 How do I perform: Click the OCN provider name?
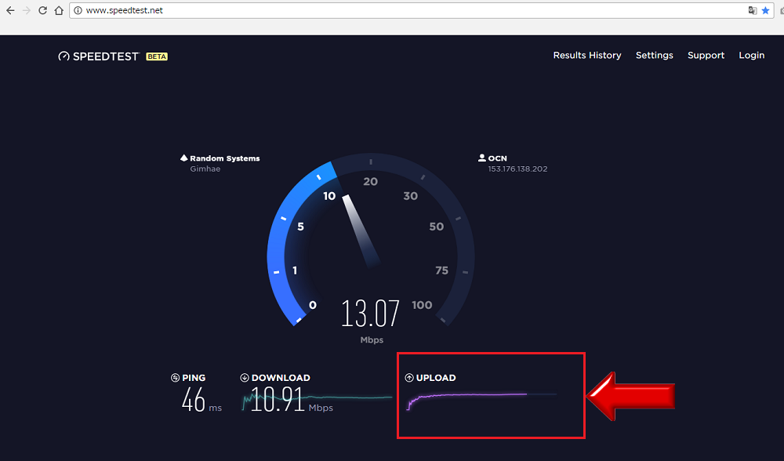[x=497, y=158]
